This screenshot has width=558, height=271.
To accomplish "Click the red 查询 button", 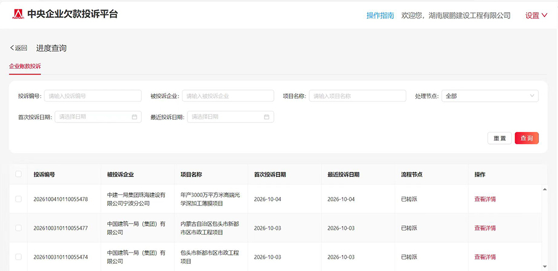I will coord(527,139).
